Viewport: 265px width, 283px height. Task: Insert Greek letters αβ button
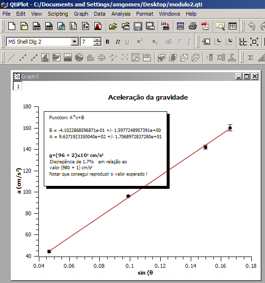169,42
